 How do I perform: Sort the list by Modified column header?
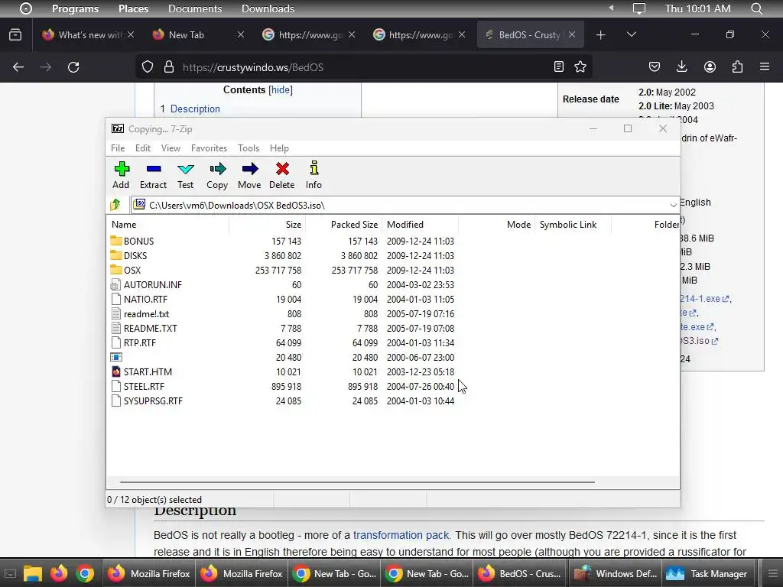[x=420, y=225]
